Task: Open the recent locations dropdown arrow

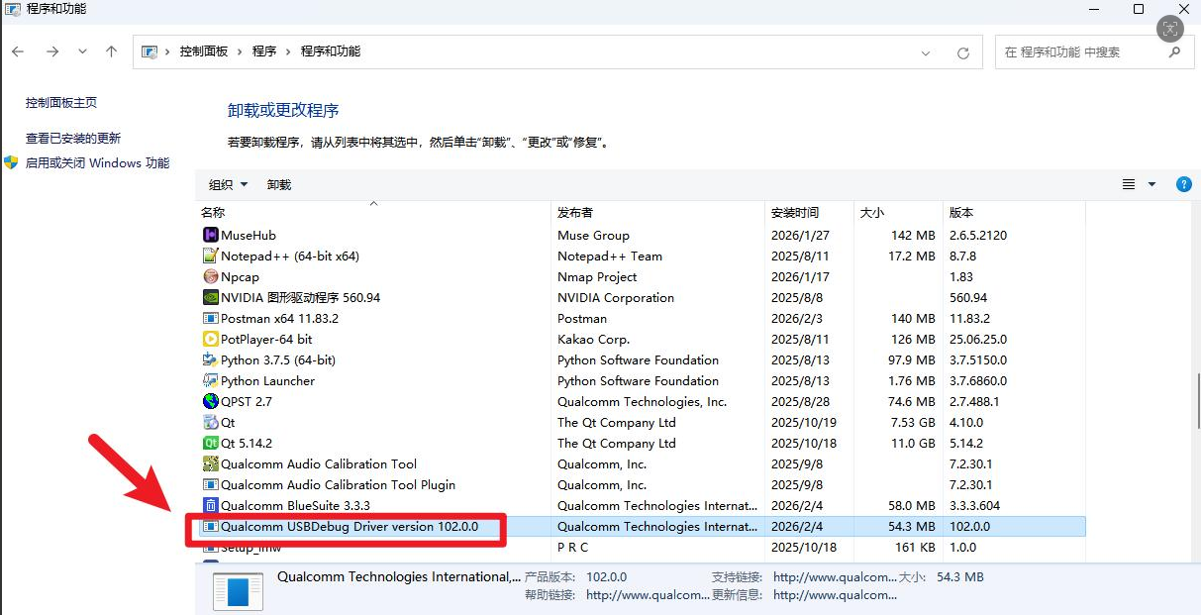Action: click(x=82, y=51)
